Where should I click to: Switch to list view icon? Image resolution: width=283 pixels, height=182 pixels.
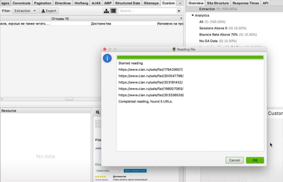(113, 11)
